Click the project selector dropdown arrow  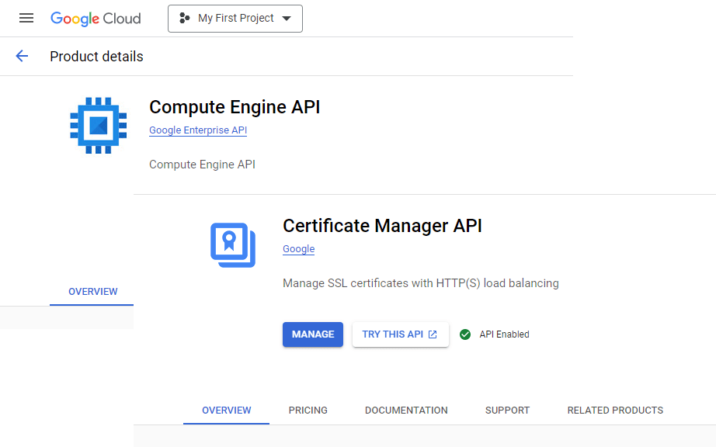pyautogui.click(x=287, y=19)
